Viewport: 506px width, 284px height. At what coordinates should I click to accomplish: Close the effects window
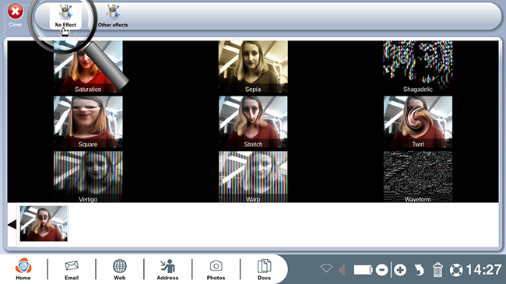click(x=15, y=16)
